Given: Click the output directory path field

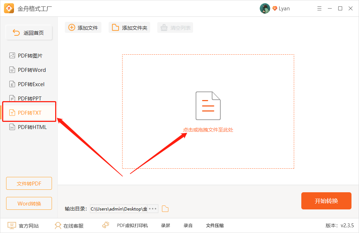Looking at the screenshot, I should coord(119,209).
